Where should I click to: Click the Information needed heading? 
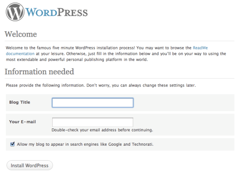point(39,72)
